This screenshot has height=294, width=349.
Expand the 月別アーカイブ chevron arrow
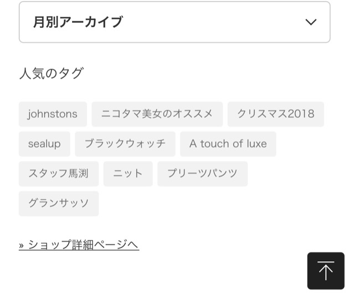[x=311, y=22]
